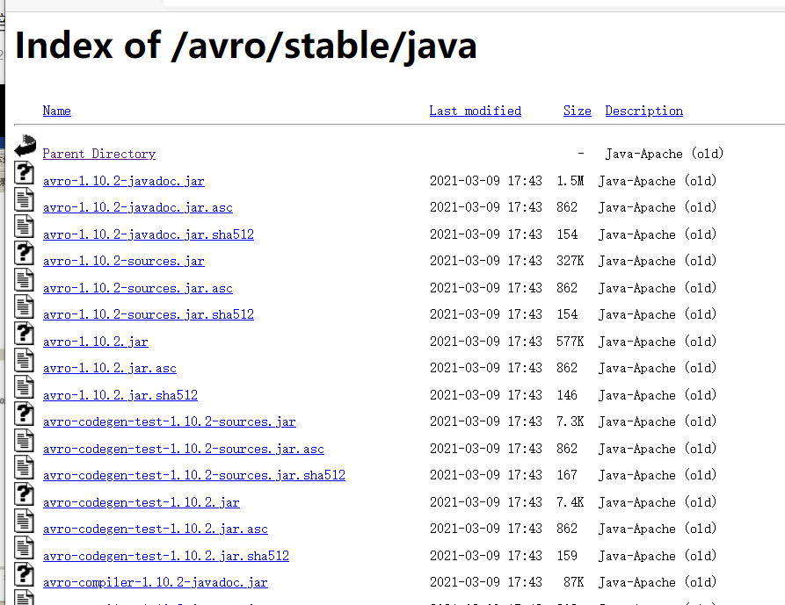Screen dimensions: 785x605
Task: Sort listing by Last modified
Action: (475, 111)
